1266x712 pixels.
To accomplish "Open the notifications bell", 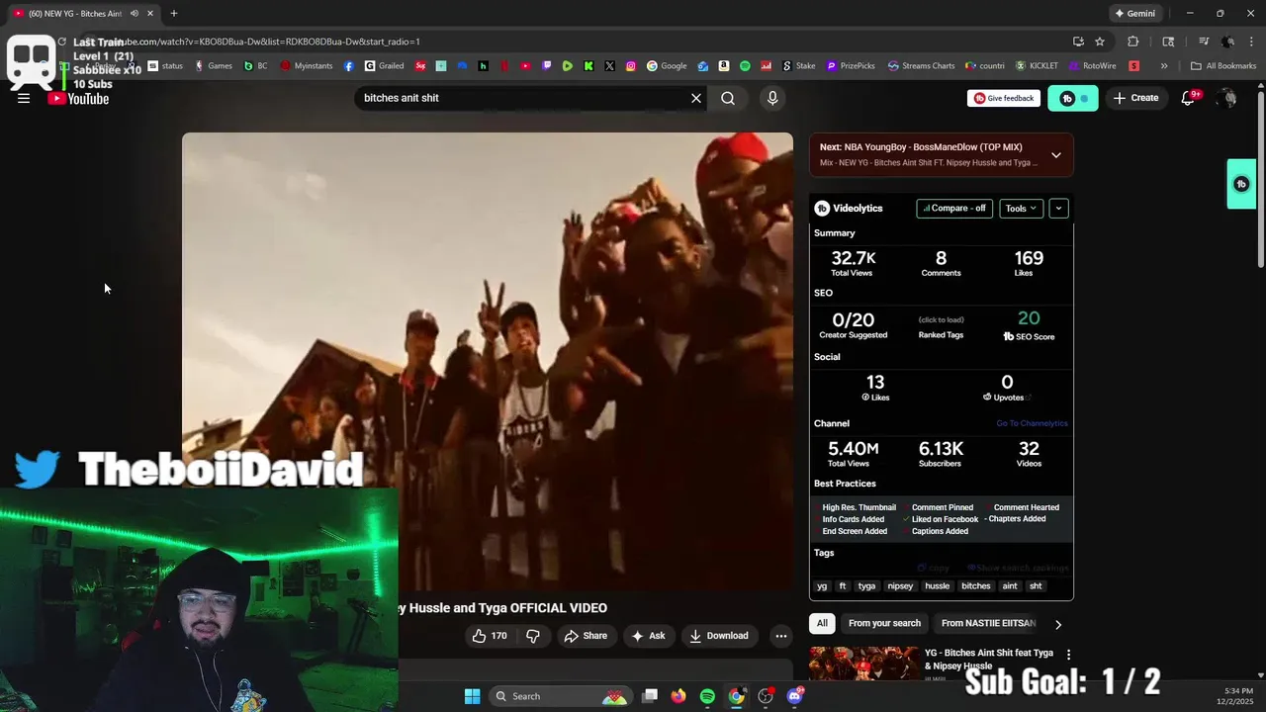I will coord(1189,98).
